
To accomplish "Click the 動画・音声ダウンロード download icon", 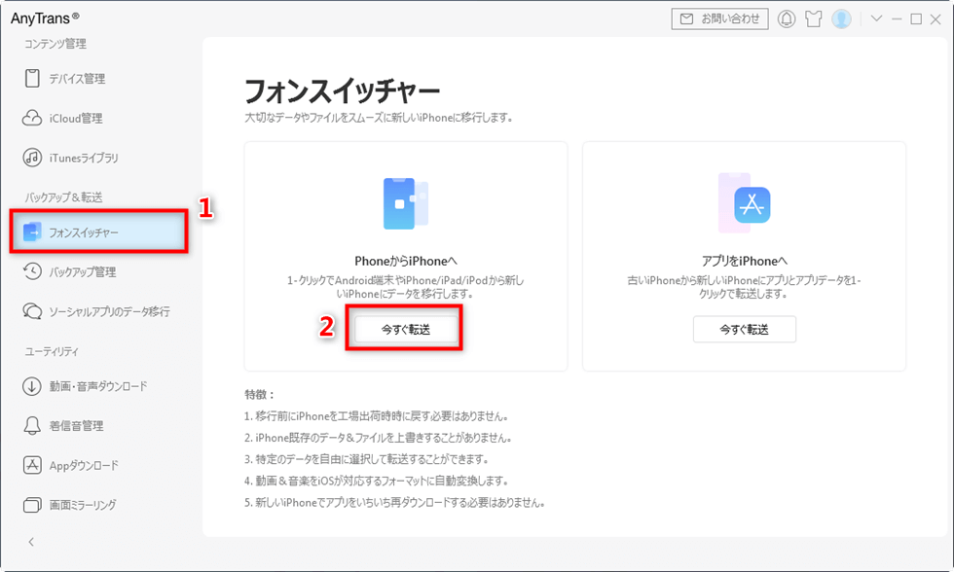I will pos(32,386).
